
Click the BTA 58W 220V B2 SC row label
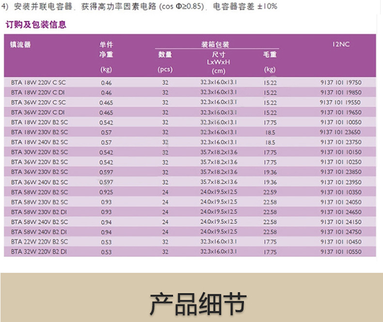pyautogui.click(x=39, y=192)
